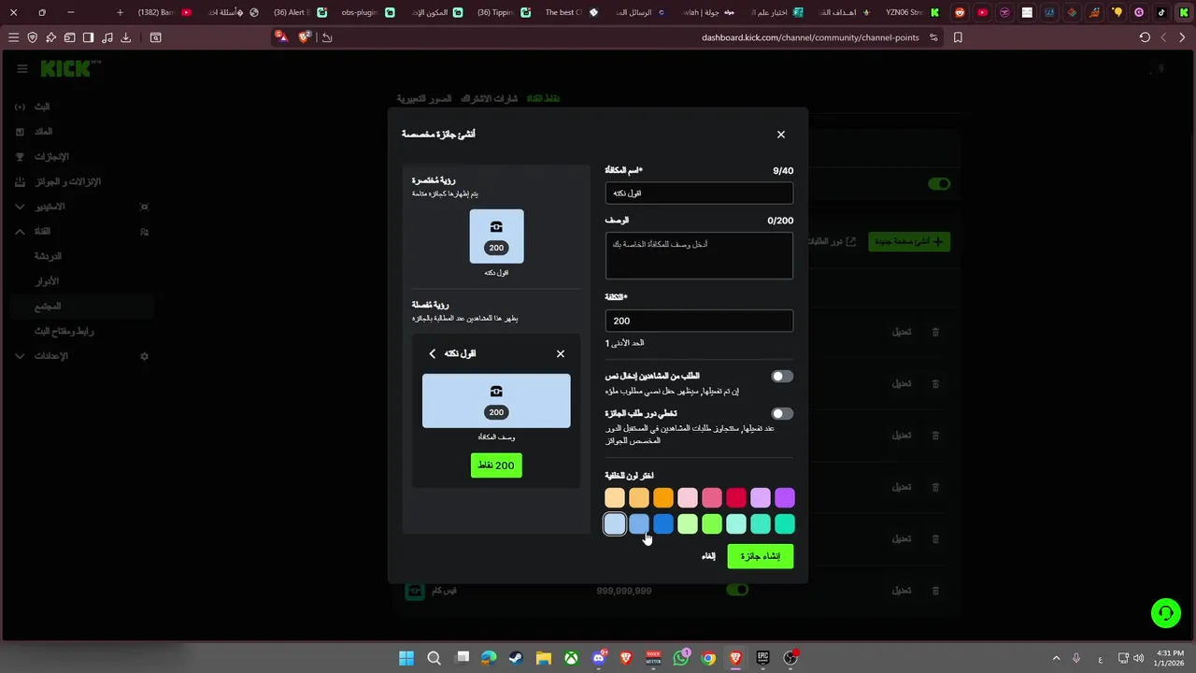Click the trash icon in first reward row
The image size is (1196, 673).
click(x=935, y=332)
